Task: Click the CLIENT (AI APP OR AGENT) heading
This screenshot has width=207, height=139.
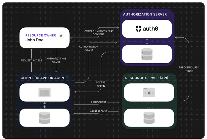Action: coord(44,78)
